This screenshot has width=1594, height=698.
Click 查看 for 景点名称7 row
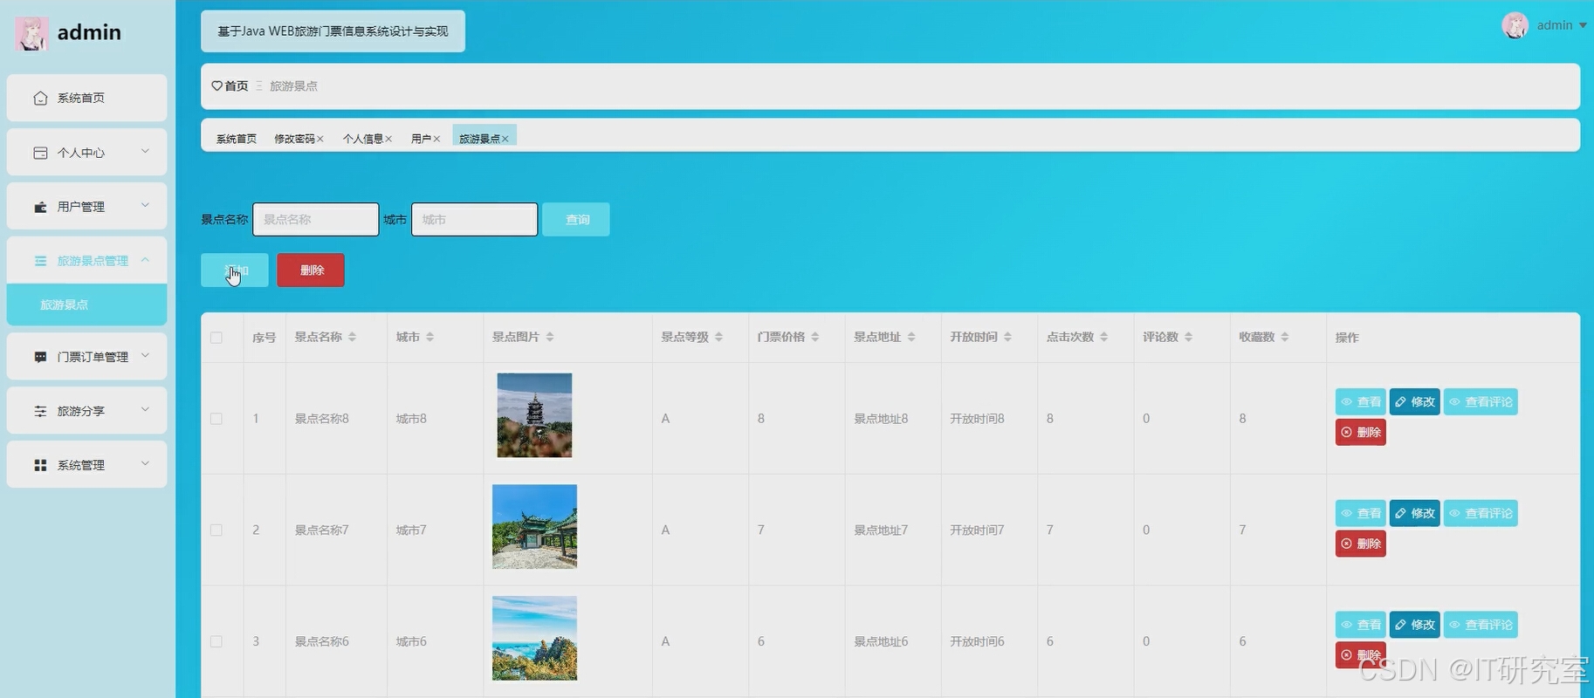click(x=1361, y=514)
